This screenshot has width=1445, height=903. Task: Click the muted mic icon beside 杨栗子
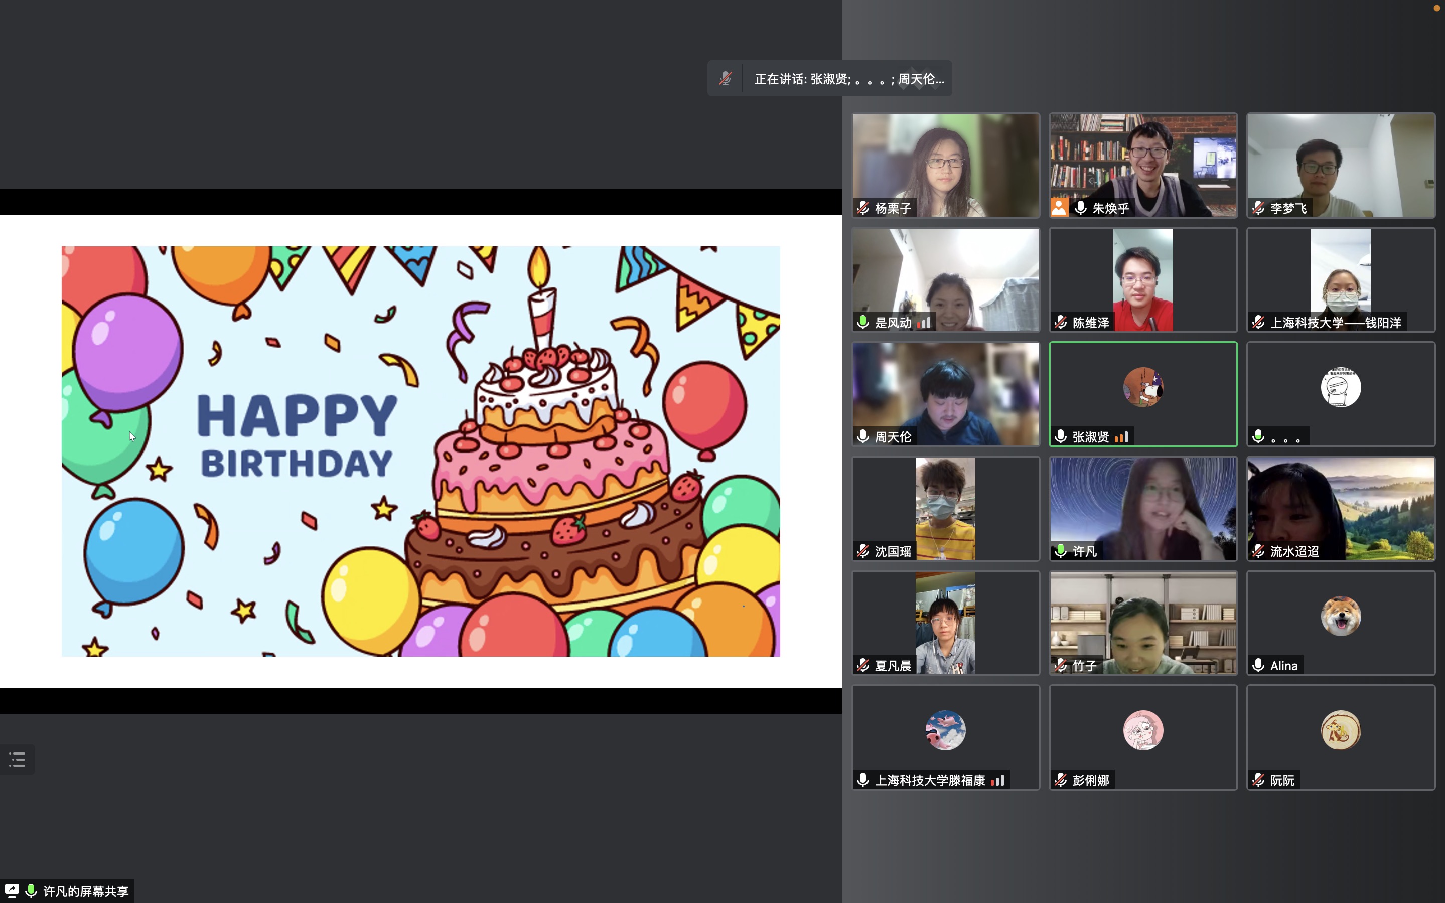click(x=863, y=208)
